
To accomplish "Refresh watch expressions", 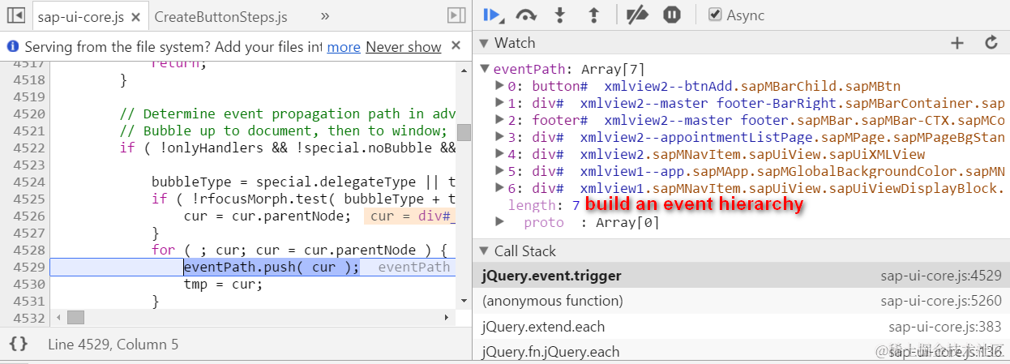I will pos(991,43).
